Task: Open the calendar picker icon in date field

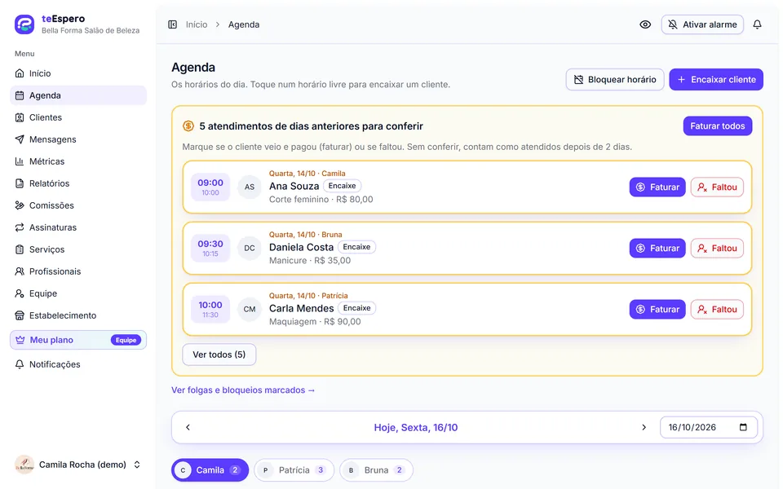Action: tap(743, 427)
